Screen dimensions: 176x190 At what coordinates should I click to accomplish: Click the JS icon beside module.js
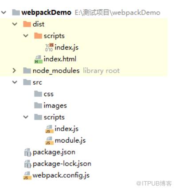49,140
